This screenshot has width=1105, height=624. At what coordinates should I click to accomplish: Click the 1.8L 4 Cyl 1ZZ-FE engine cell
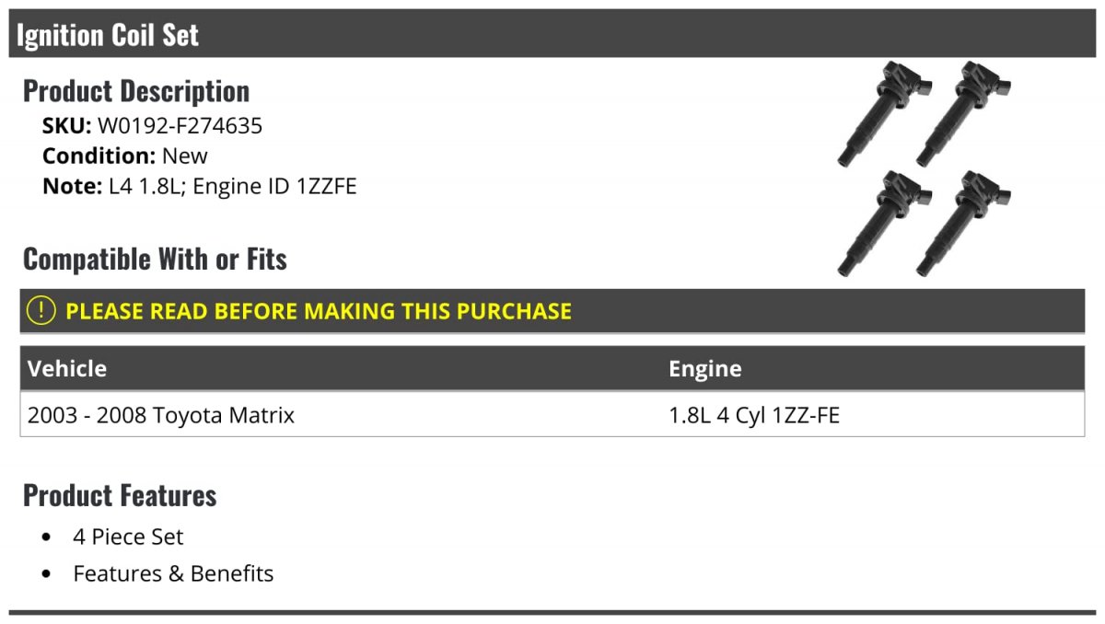pos(754,415)
